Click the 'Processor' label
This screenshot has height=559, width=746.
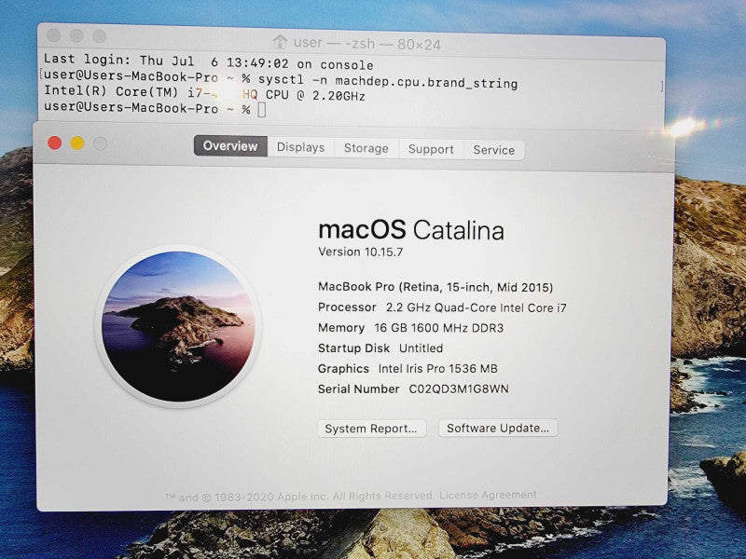(x=347, y=307)
